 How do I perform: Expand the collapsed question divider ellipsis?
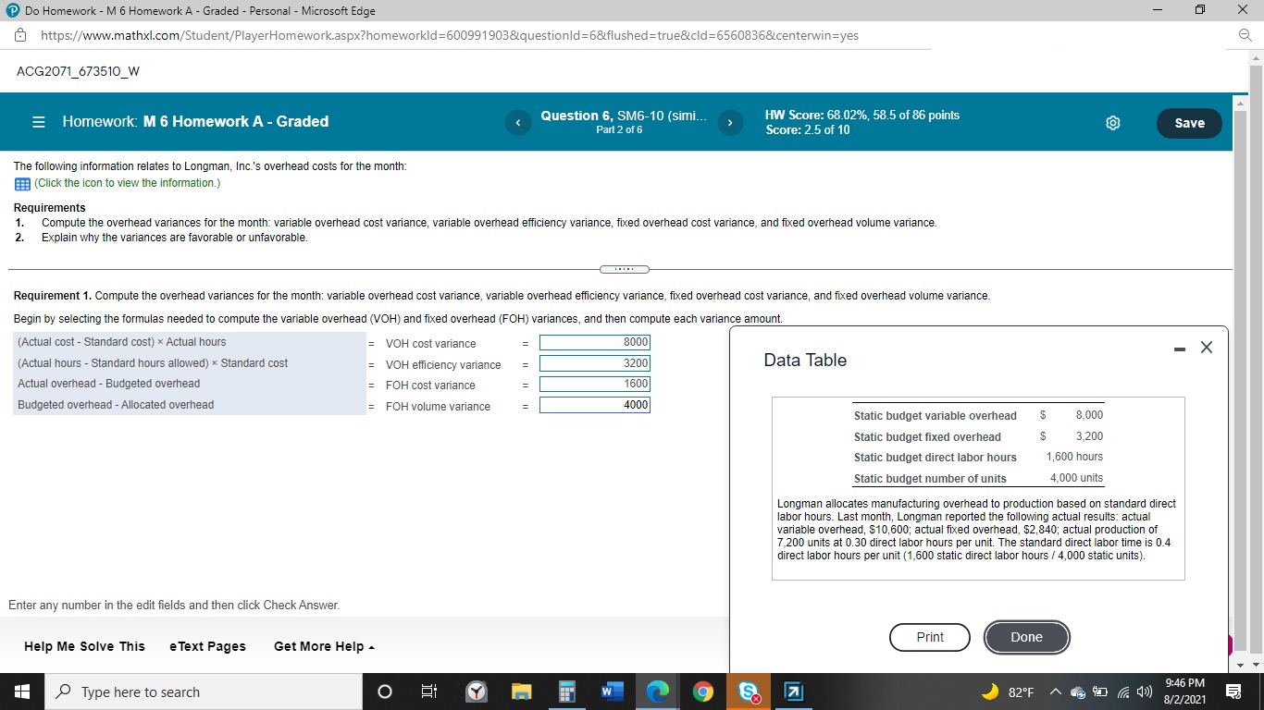(624, 268)
